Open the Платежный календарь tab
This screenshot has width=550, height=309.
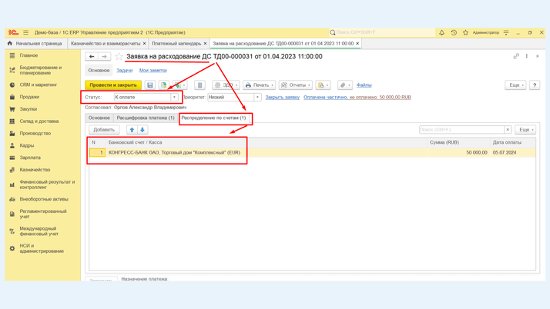pyautogui.click(x=176, y=44)
